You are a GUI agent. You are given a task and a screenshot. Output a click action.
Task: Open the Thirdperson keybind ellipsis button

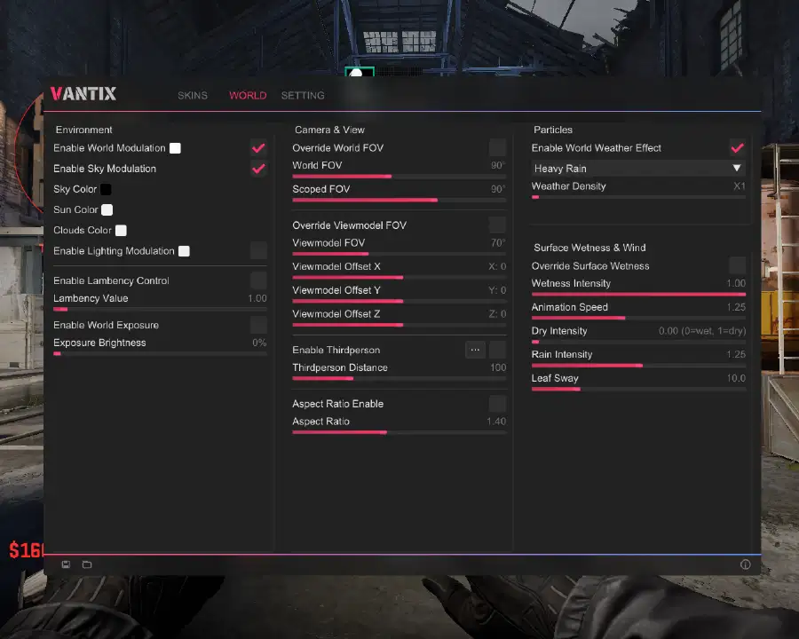tap(475, 350)
